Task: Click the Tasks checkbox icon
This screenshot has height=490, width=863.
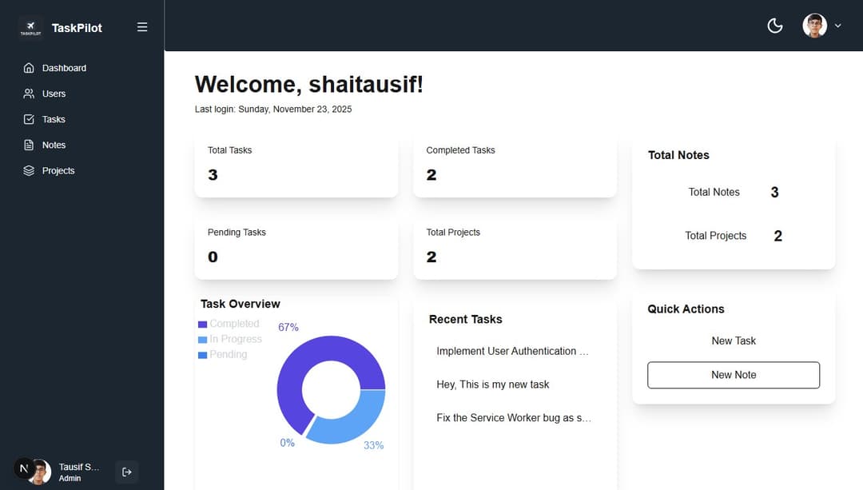Action: click(x=30, y=119)
